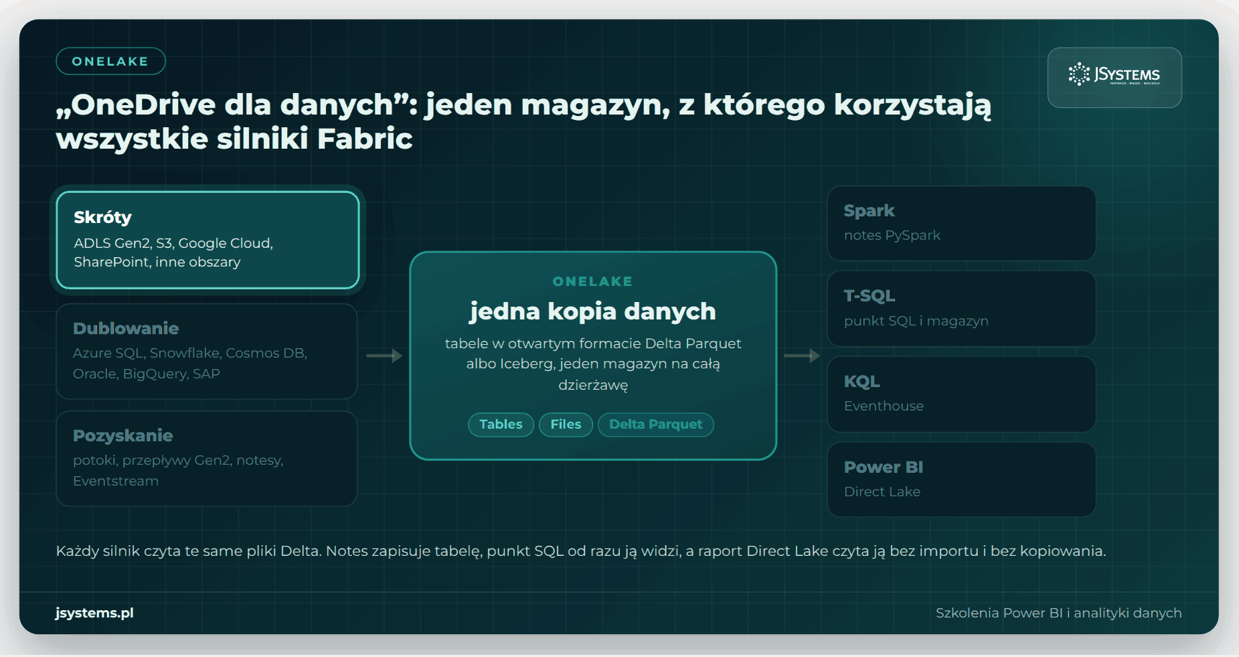Select the ONELAKE pill label at top
Screen dimensions: 1239x657
coord(110,61)
